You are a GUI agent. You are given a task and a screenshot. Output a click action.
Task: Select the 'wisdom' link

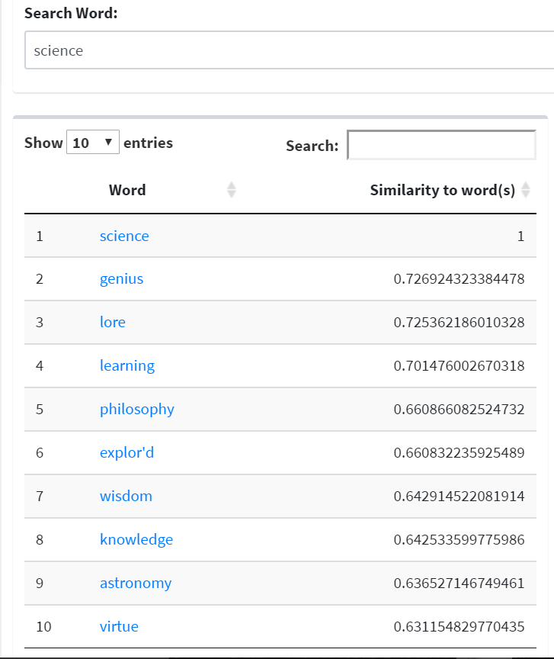pos(126,496)
